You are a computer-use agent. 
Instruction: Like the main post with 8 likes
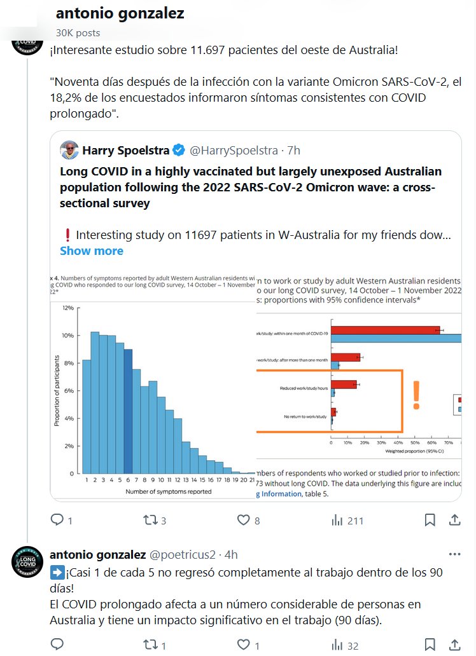point(243,520)
